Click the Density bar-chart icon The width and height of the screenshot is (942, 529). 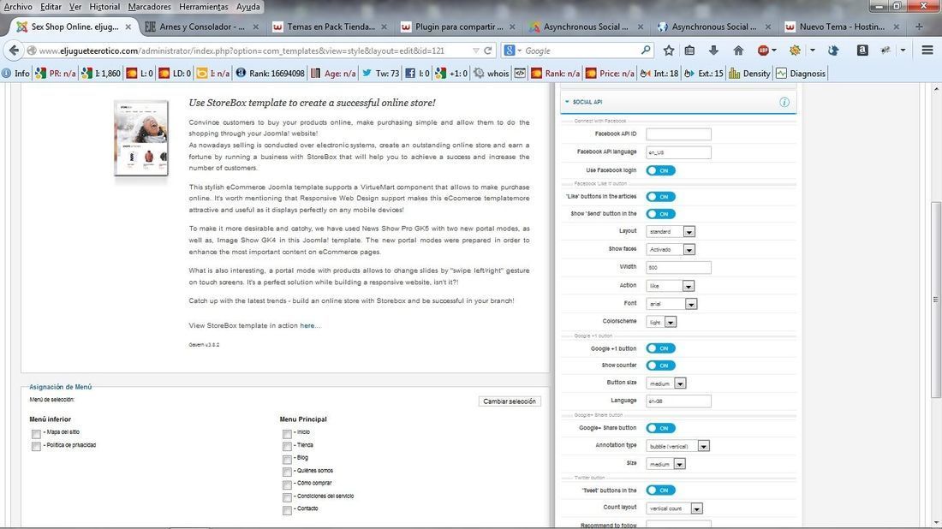(x=749, y=74)
